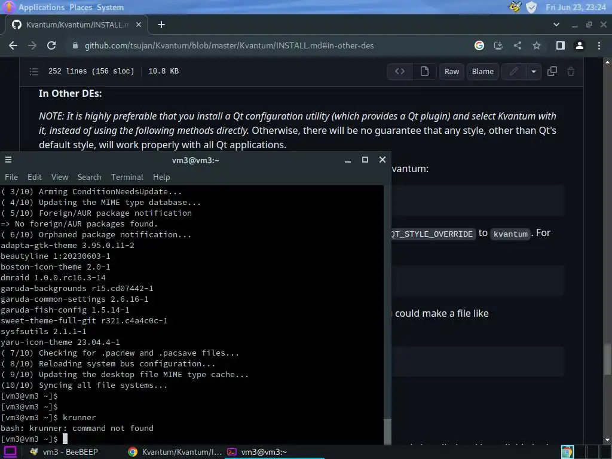Open the System menu in top panel

(110, 7)
